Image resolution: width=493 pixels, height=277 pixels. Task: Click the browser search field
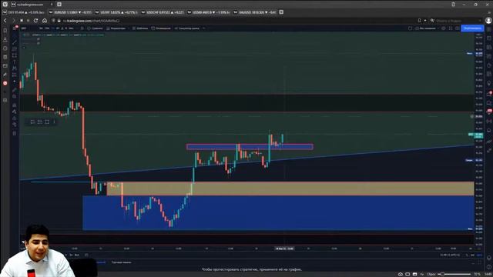click(457, 21)
